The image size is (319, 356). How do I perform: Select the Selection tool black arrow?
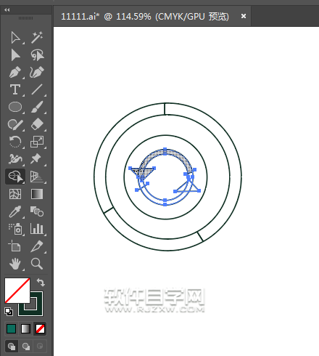point(15,55)
